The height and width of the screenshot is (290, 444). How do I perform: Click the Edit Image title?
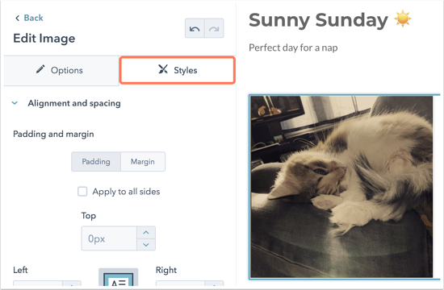pos(44,38)
